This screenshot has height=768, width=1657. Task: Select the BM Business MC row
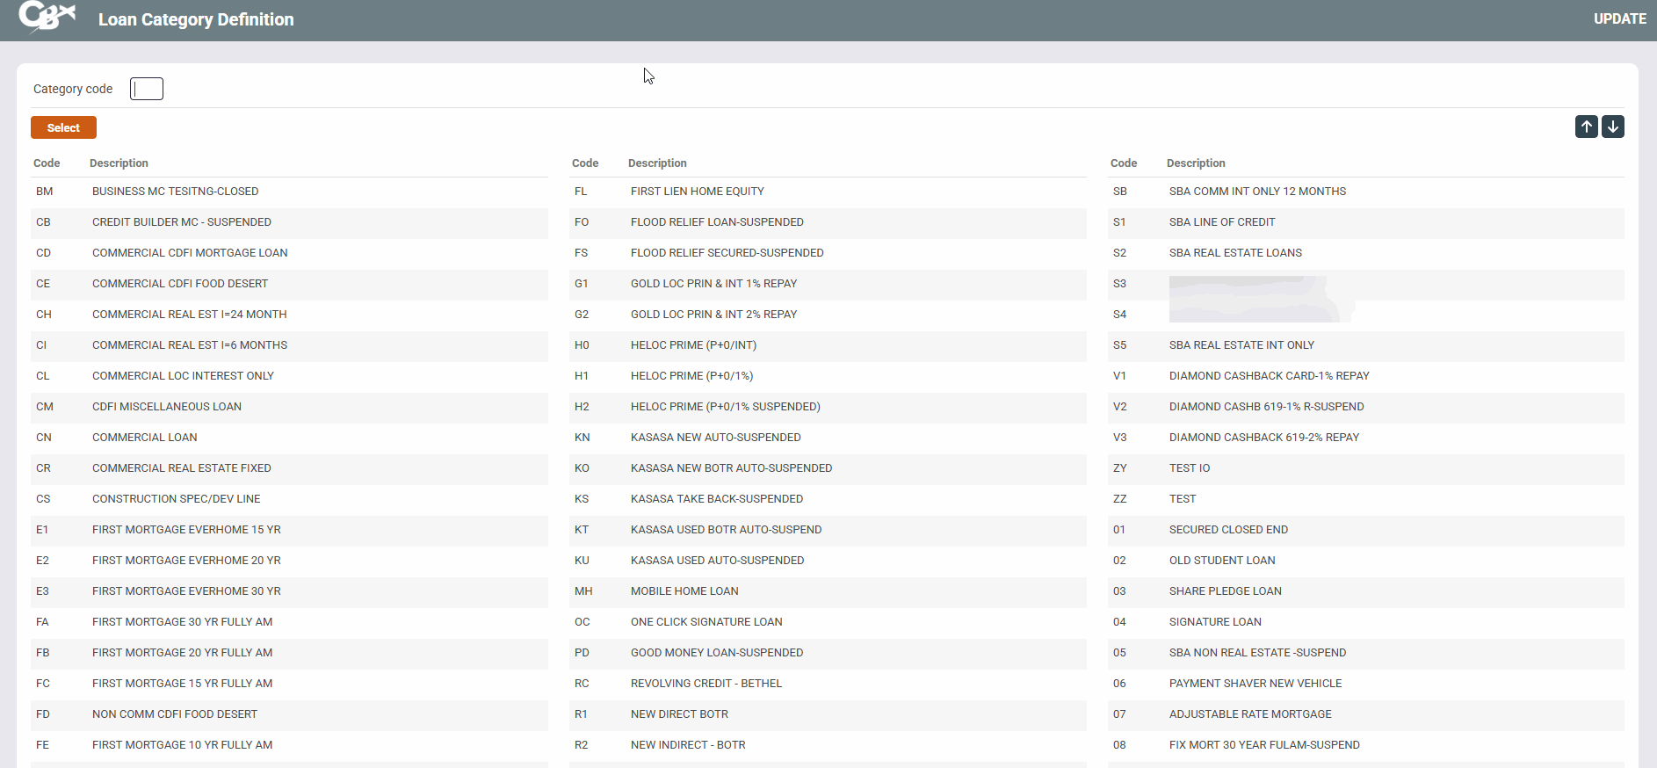click(x=175, y=192)
